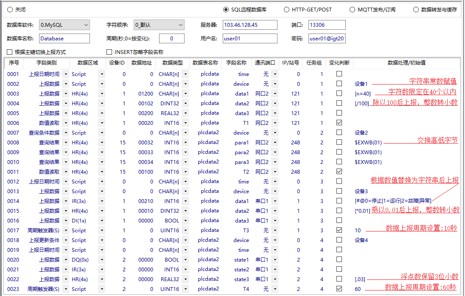Open 通讯端口 dropdown arrow in row 0008
The height and width of the screenshot is (296, 465).
coord(275,142)
